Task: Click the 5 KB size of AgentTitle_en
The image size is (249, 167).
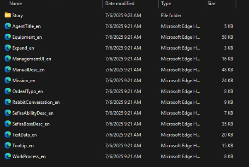Action: tap(229, 26)
